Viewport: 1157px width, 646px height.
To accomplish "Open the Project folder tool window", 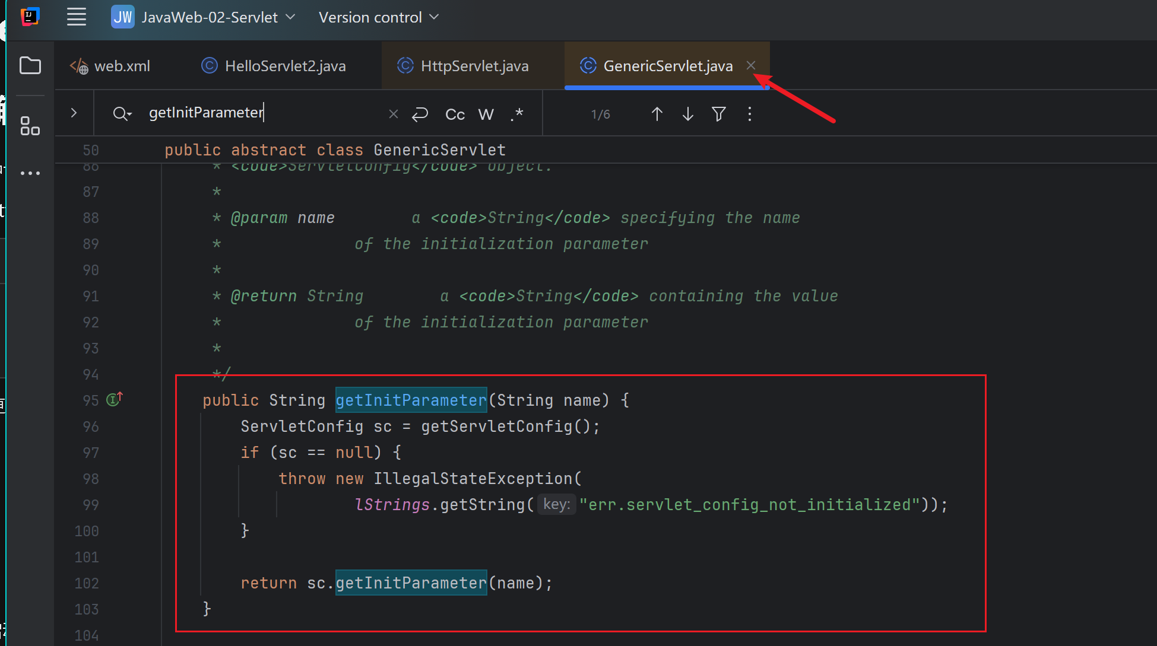I will (x=30, y=65).
